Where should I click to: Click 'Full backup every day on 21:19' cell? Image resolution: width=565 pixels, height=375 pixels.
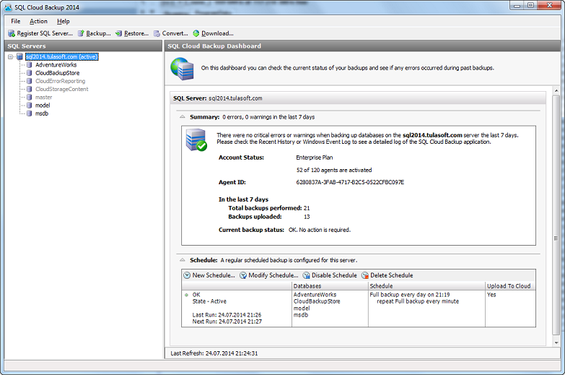point(410,295)
